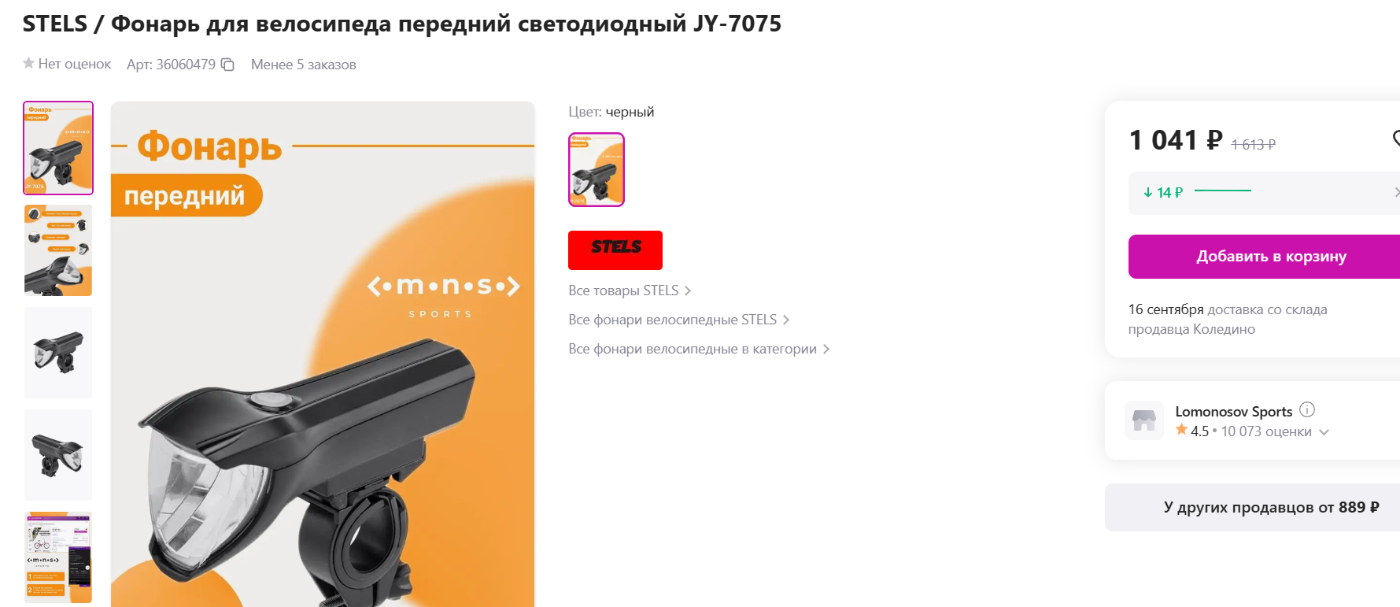Select the second thumbnail with feature callouts
This screenshot has height=607, width=1400.
58,250
